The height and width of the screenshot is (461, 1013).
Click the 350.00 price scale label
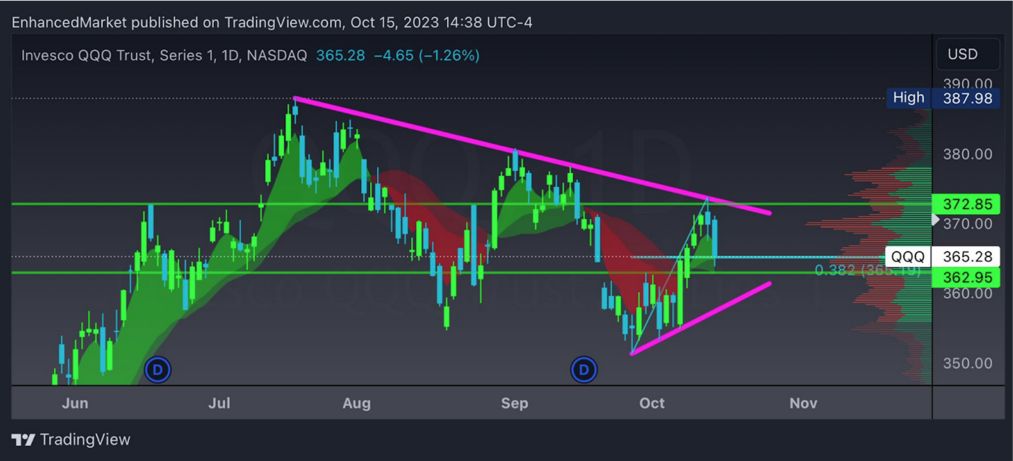click(x=968, y=363)
